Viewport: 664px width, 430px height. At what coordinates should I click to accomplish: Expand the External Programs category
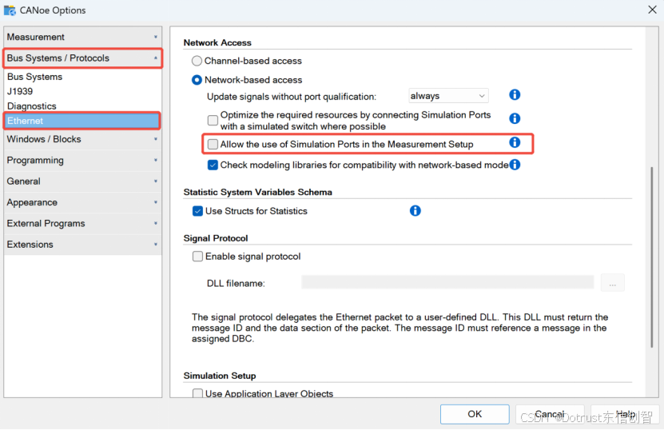82,223
